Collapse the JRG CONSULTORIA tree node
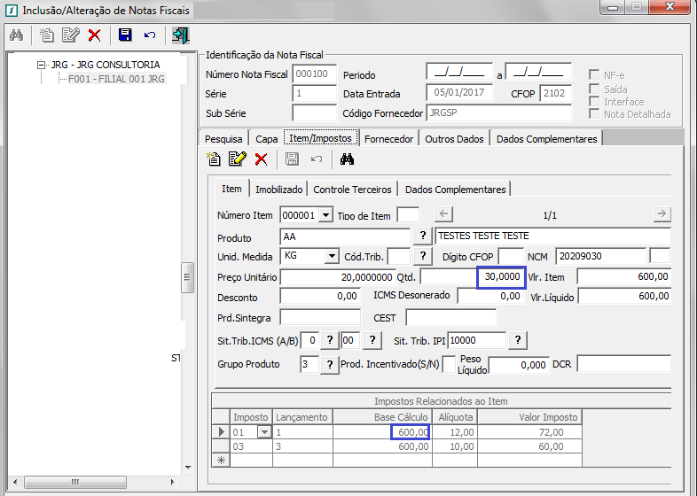The image size is (697, 496). (41, 65)
